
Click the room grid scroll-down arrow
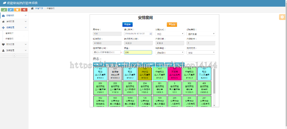(214, 106)
